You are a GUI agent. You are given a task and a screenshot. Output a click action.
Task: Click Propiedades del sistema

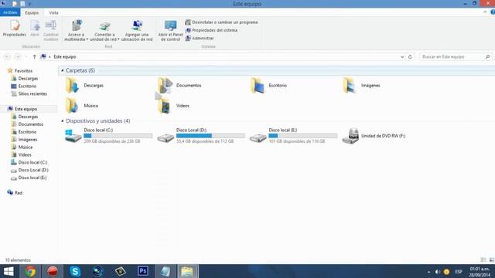(211, 30)
